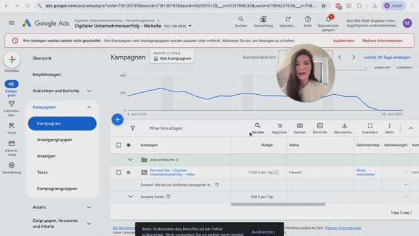The image size is (419, 236).
Task: Open the M account avatar
Action: coord(407,23)
